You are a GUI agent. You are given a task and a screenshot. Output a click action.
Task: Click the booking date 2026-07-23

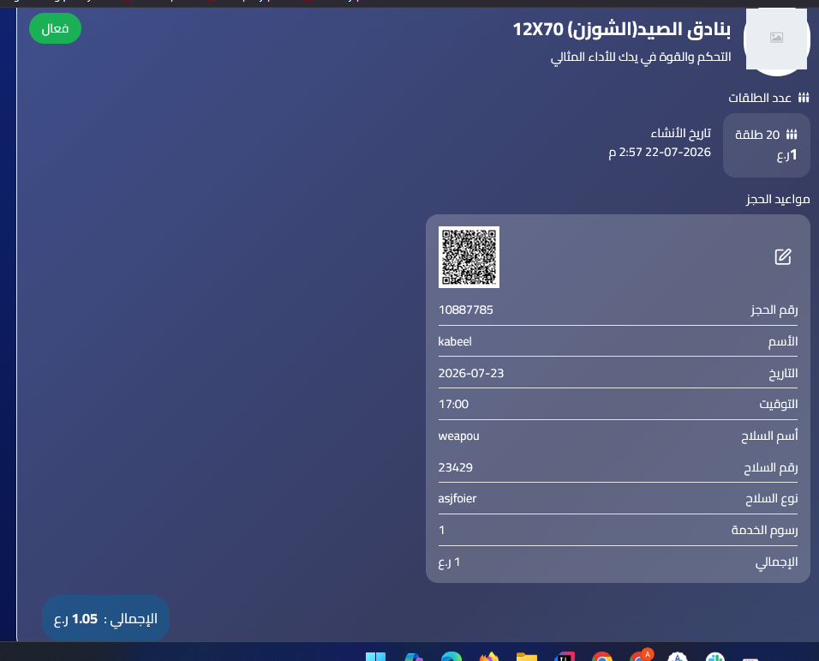(470, 373)
